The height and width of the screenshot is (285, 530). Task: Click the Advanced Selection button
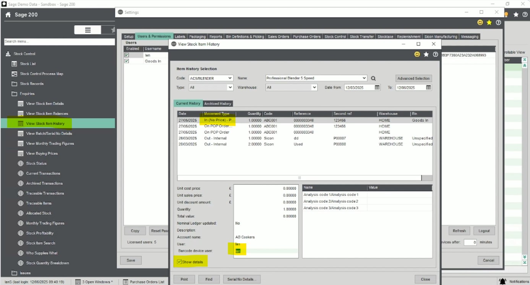click(x=413, y=78)
